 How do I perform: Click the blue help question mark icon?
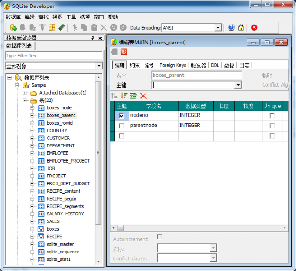click(232, 28)
